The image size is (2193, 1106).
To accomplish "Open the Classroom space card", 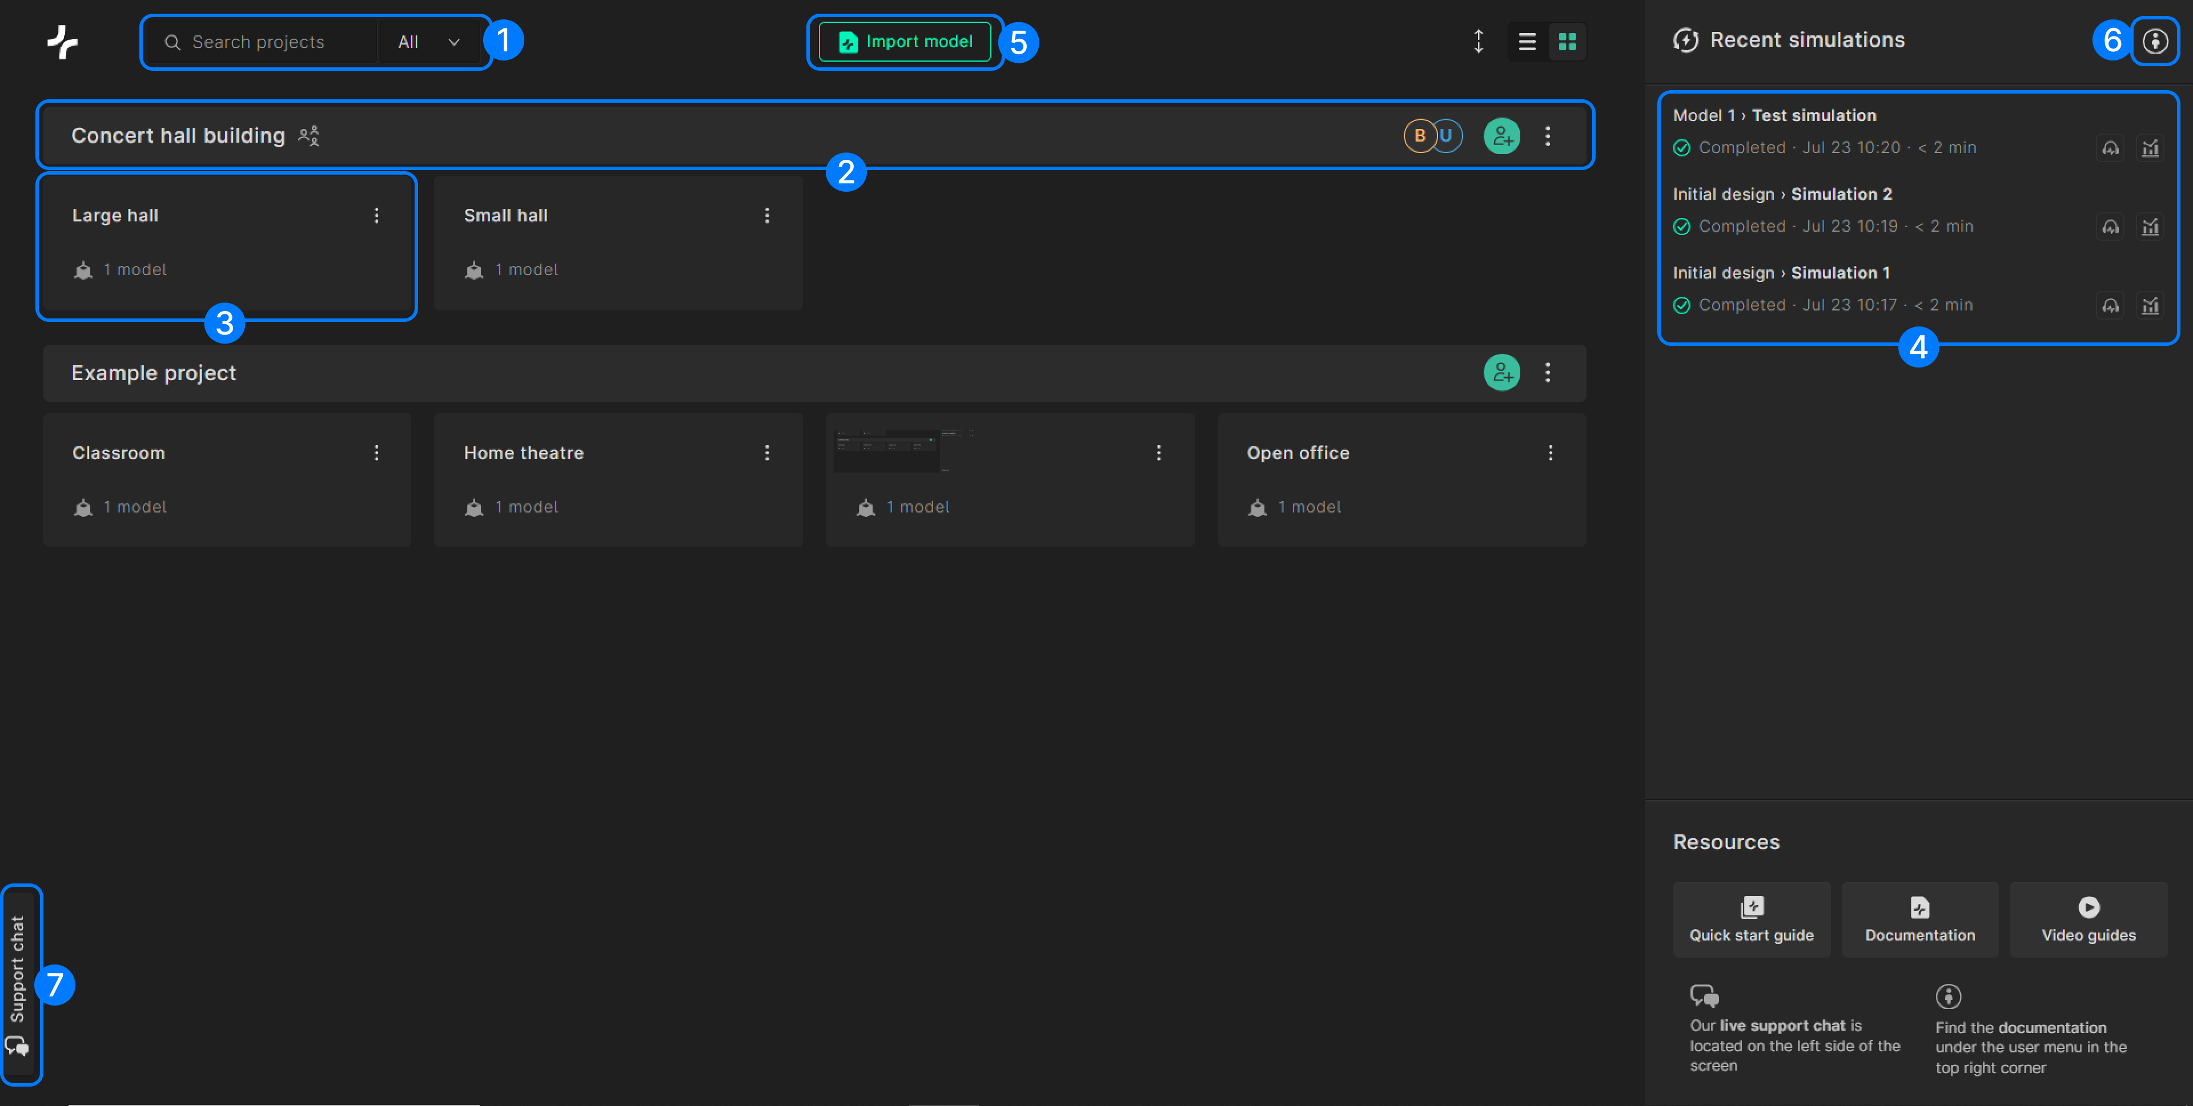I will 227,480.
